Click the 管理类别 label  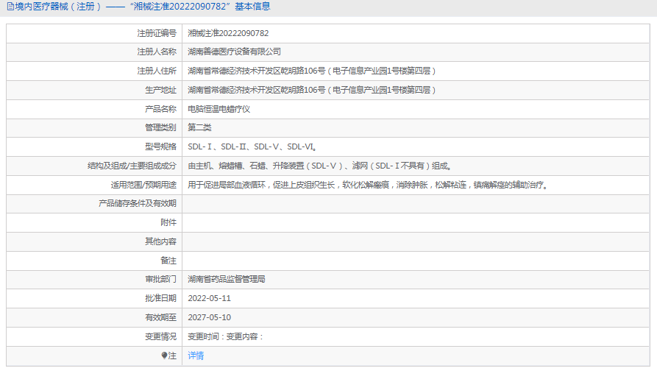pyautogui.click(x=160, y=127)
